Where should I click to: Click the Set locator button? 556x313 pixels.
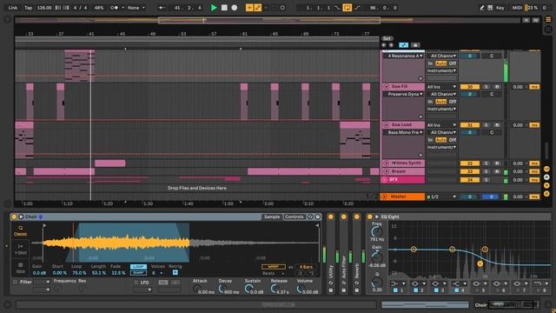387,38
